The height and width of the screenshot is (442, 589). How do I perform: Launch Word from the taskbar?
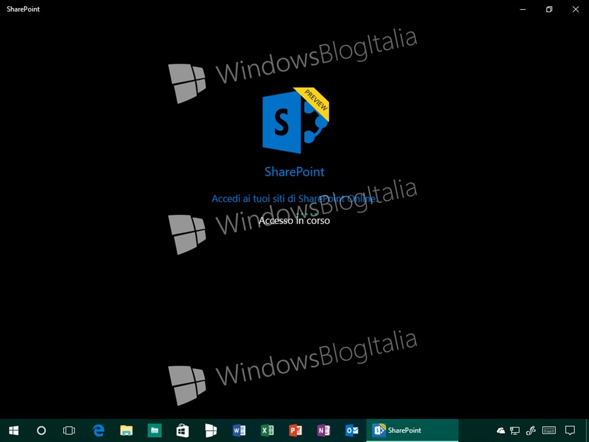(239, 430)
